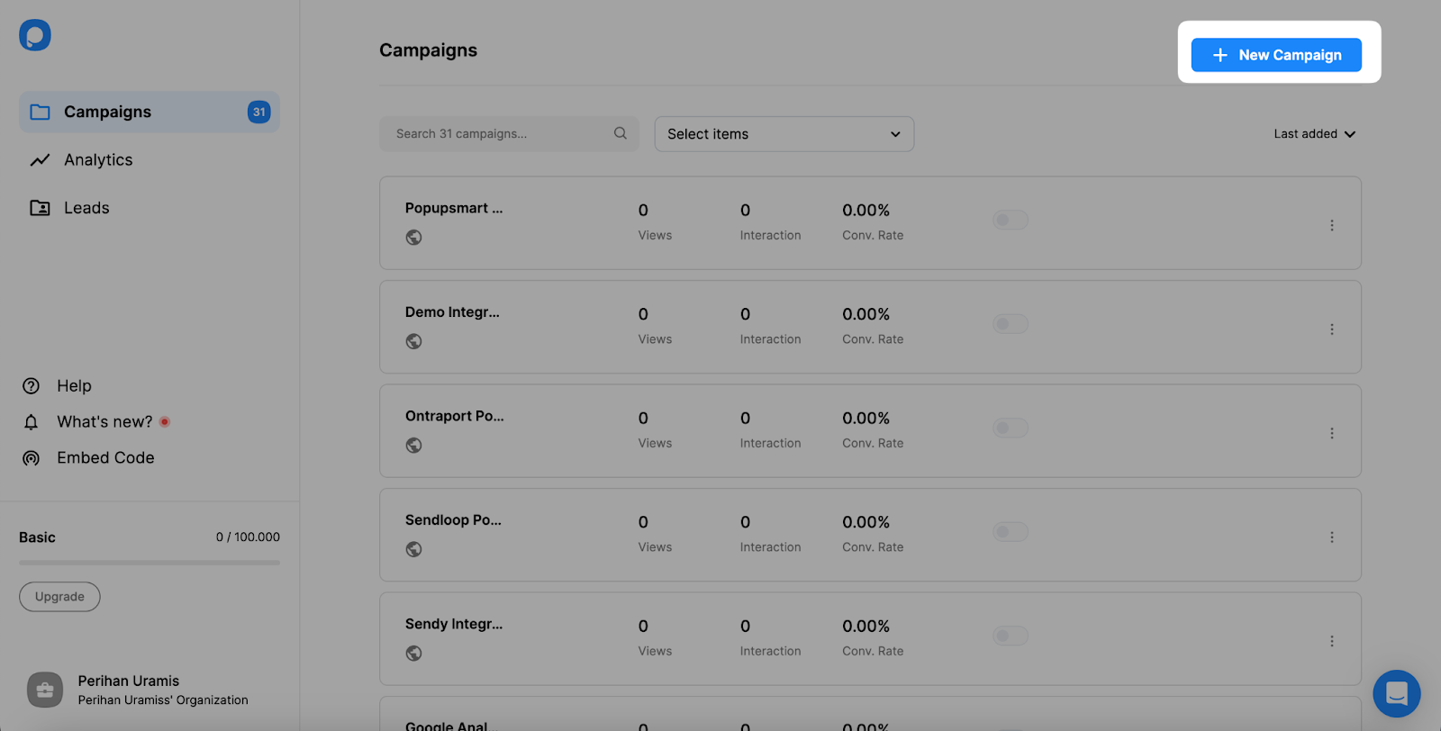
Task: Click the organization briefcase avatar icon
Action: [45, 690]
